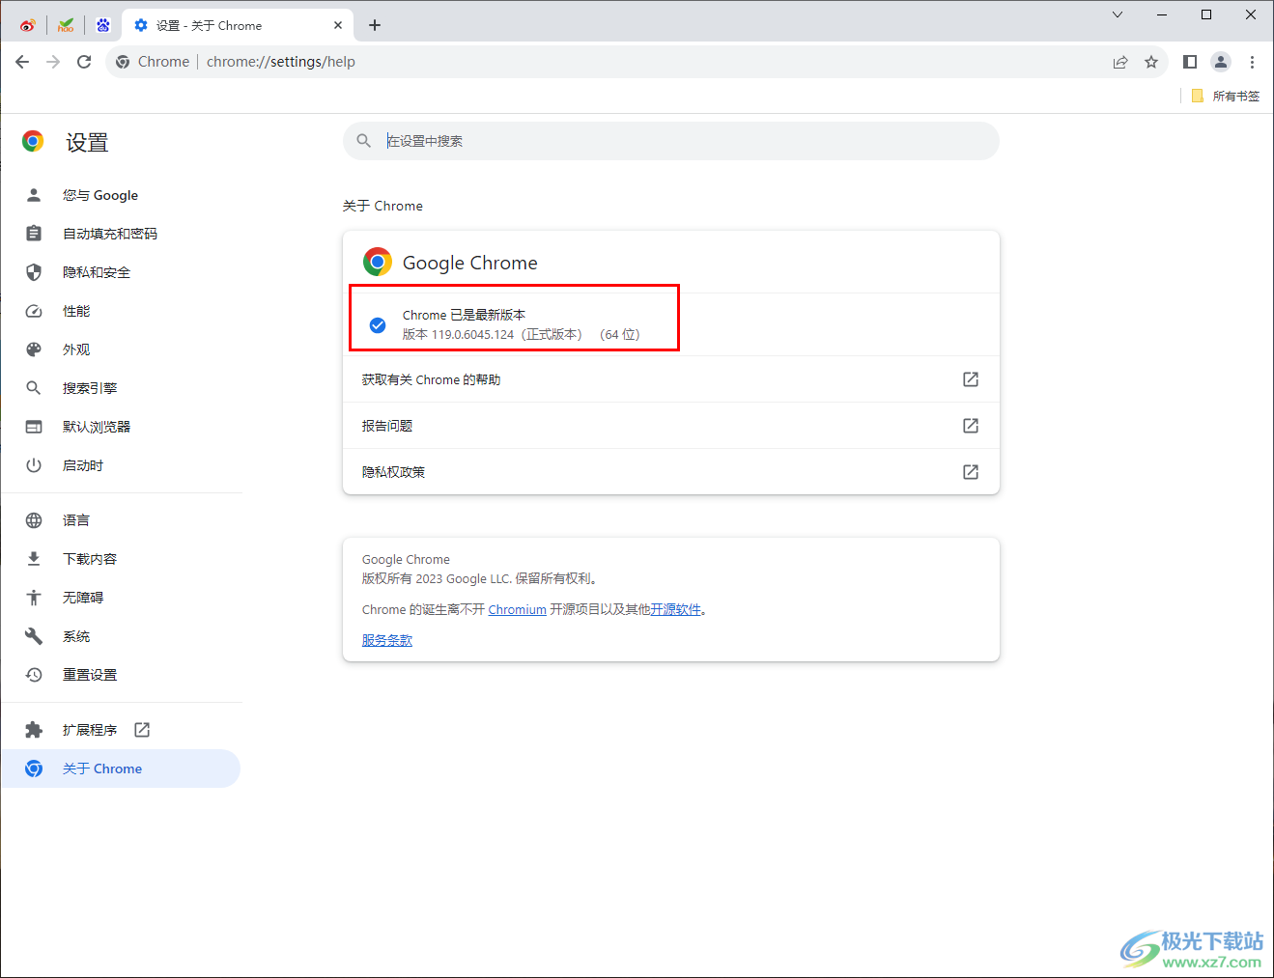Screen dimensions: 1274x978
Task: Click the Chromium hyperlink
Action: [x=517, y=610]
